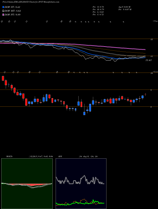
Task: Click the magenta DOW PT legend swatch
Action: point(3,15)
